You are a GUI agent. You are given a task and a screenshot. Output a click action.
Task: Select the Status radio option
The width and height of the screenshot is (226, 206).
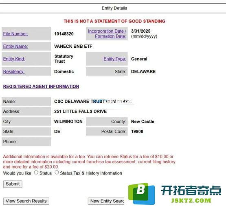(36, 173)
